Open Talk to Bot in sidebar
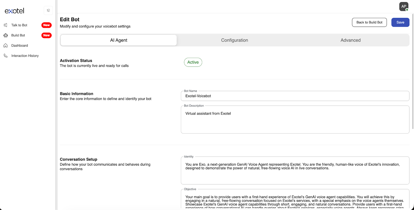The width and height of the screenshot is (414, 210). click(x=19, y=25)
